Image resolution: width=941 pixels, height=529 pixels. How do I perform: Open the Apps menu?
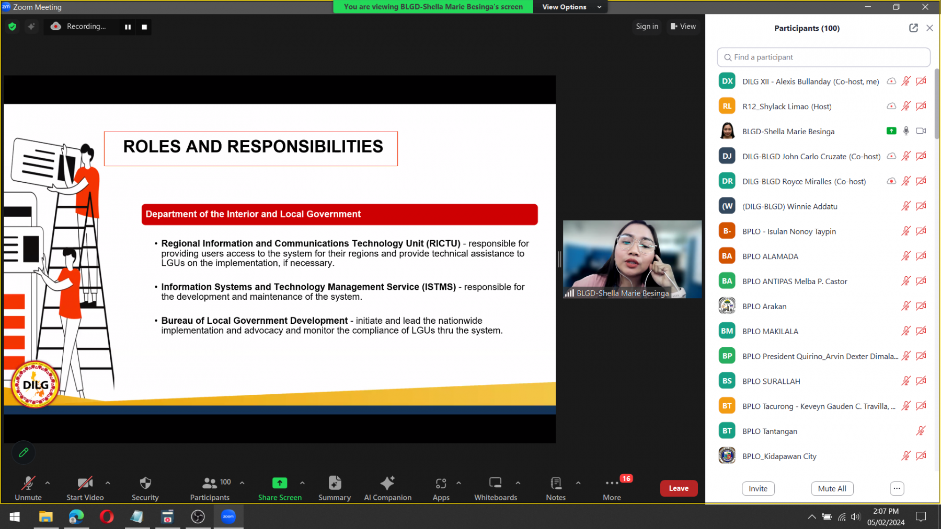coord(441,489)
